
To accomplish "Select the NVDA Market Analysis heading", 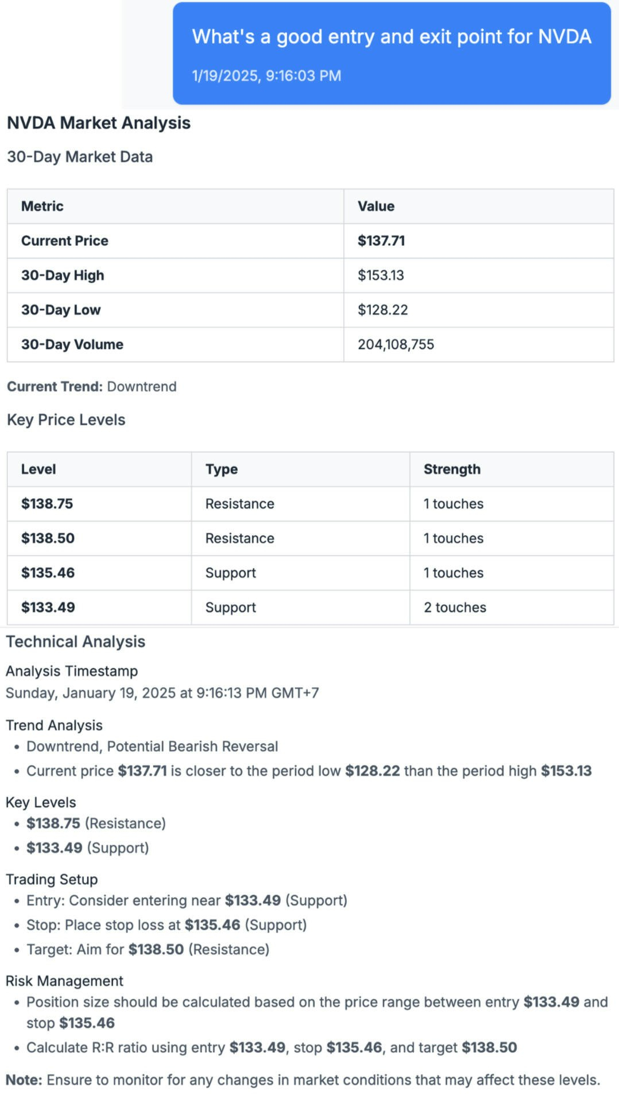I will click(99, 123).
